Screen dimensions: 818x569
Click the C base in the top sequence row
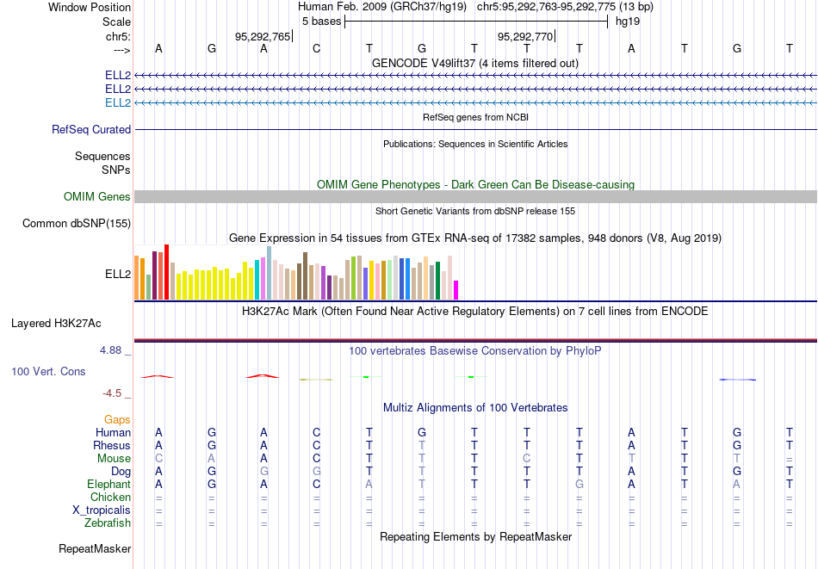316,48
